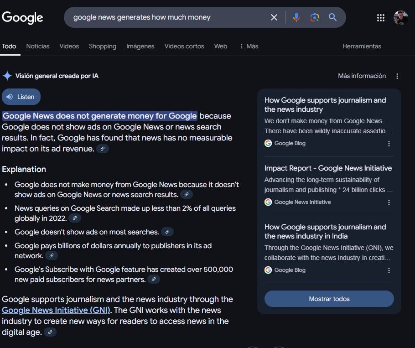Play the overview with the Listen button
This screenshot has width=415, height=348.
[21, 97]
